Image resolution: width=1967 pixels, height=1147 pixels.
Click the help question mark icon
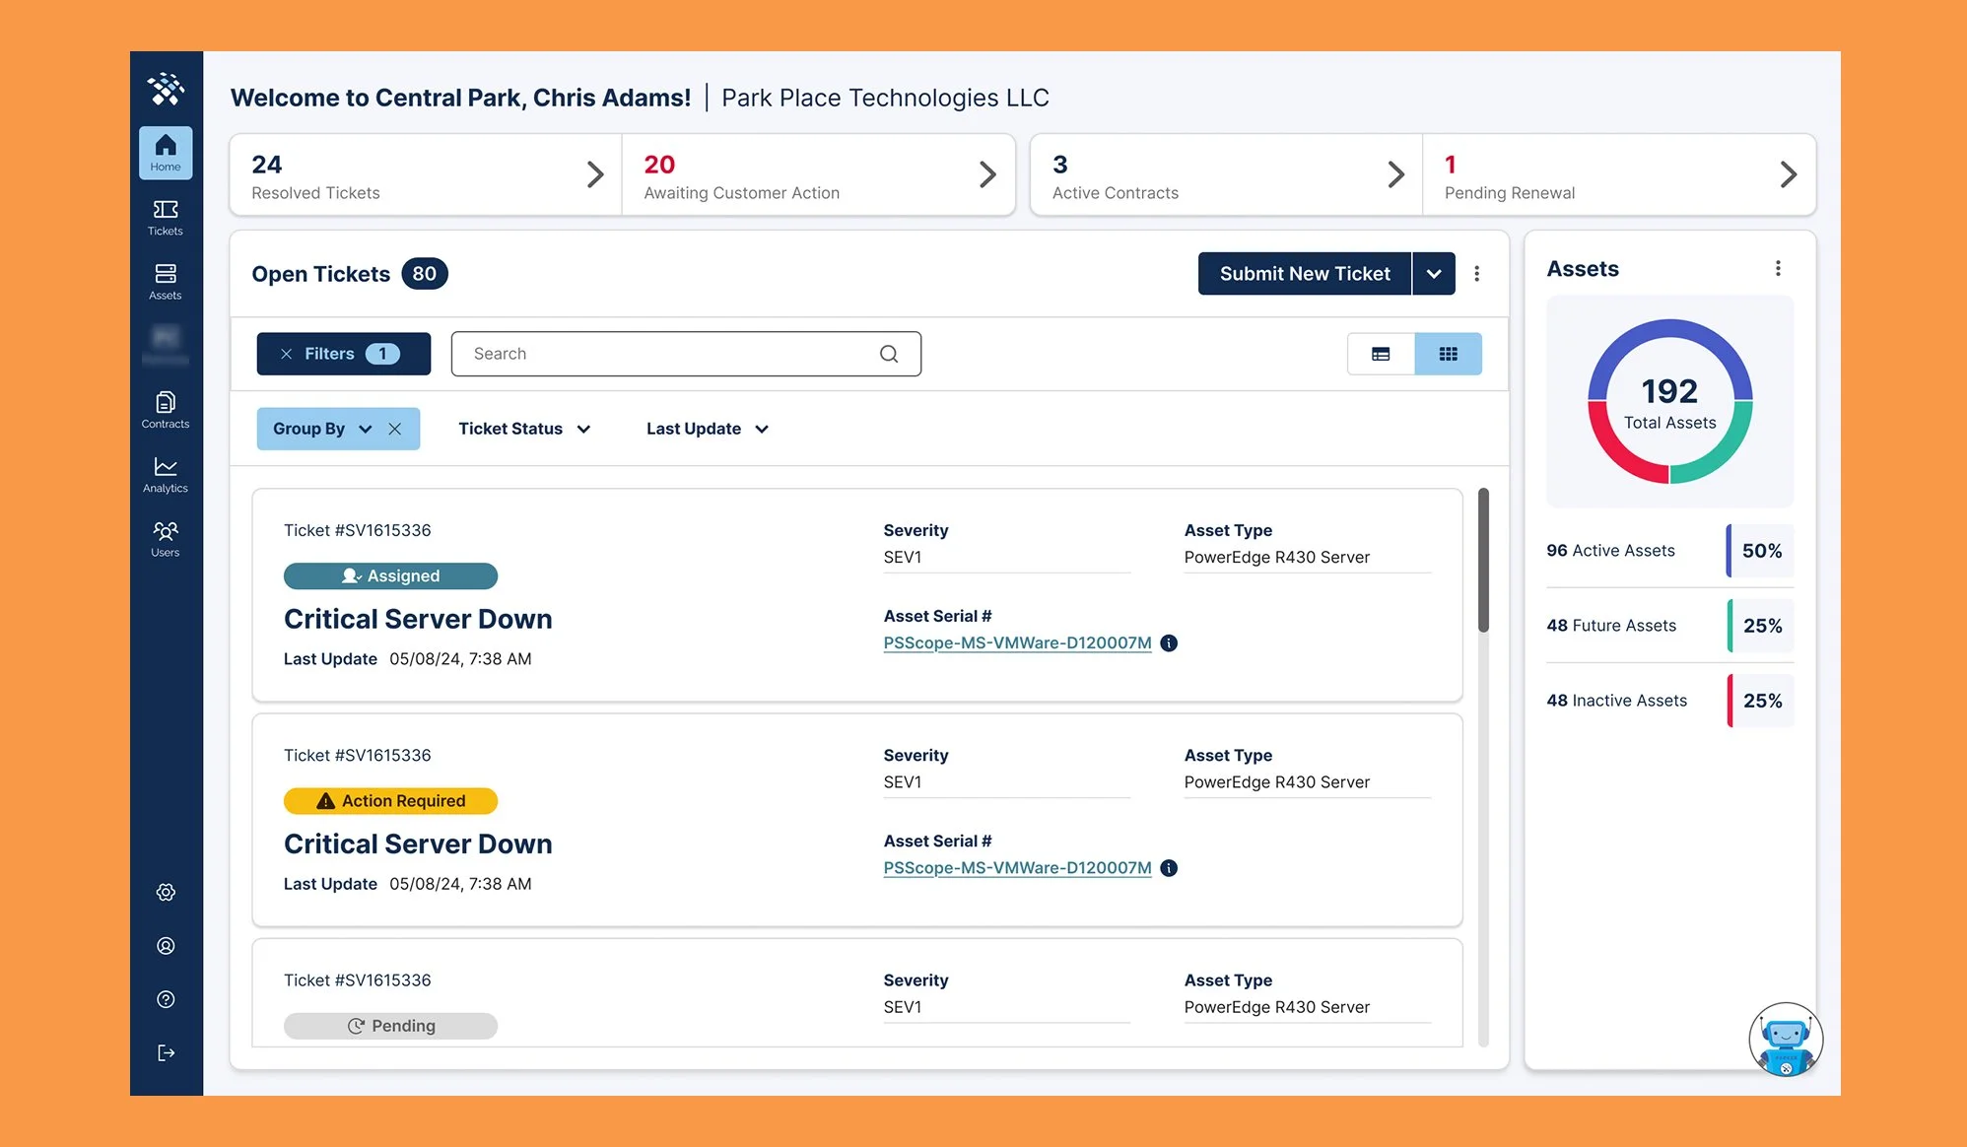click(x=166, y=999)
